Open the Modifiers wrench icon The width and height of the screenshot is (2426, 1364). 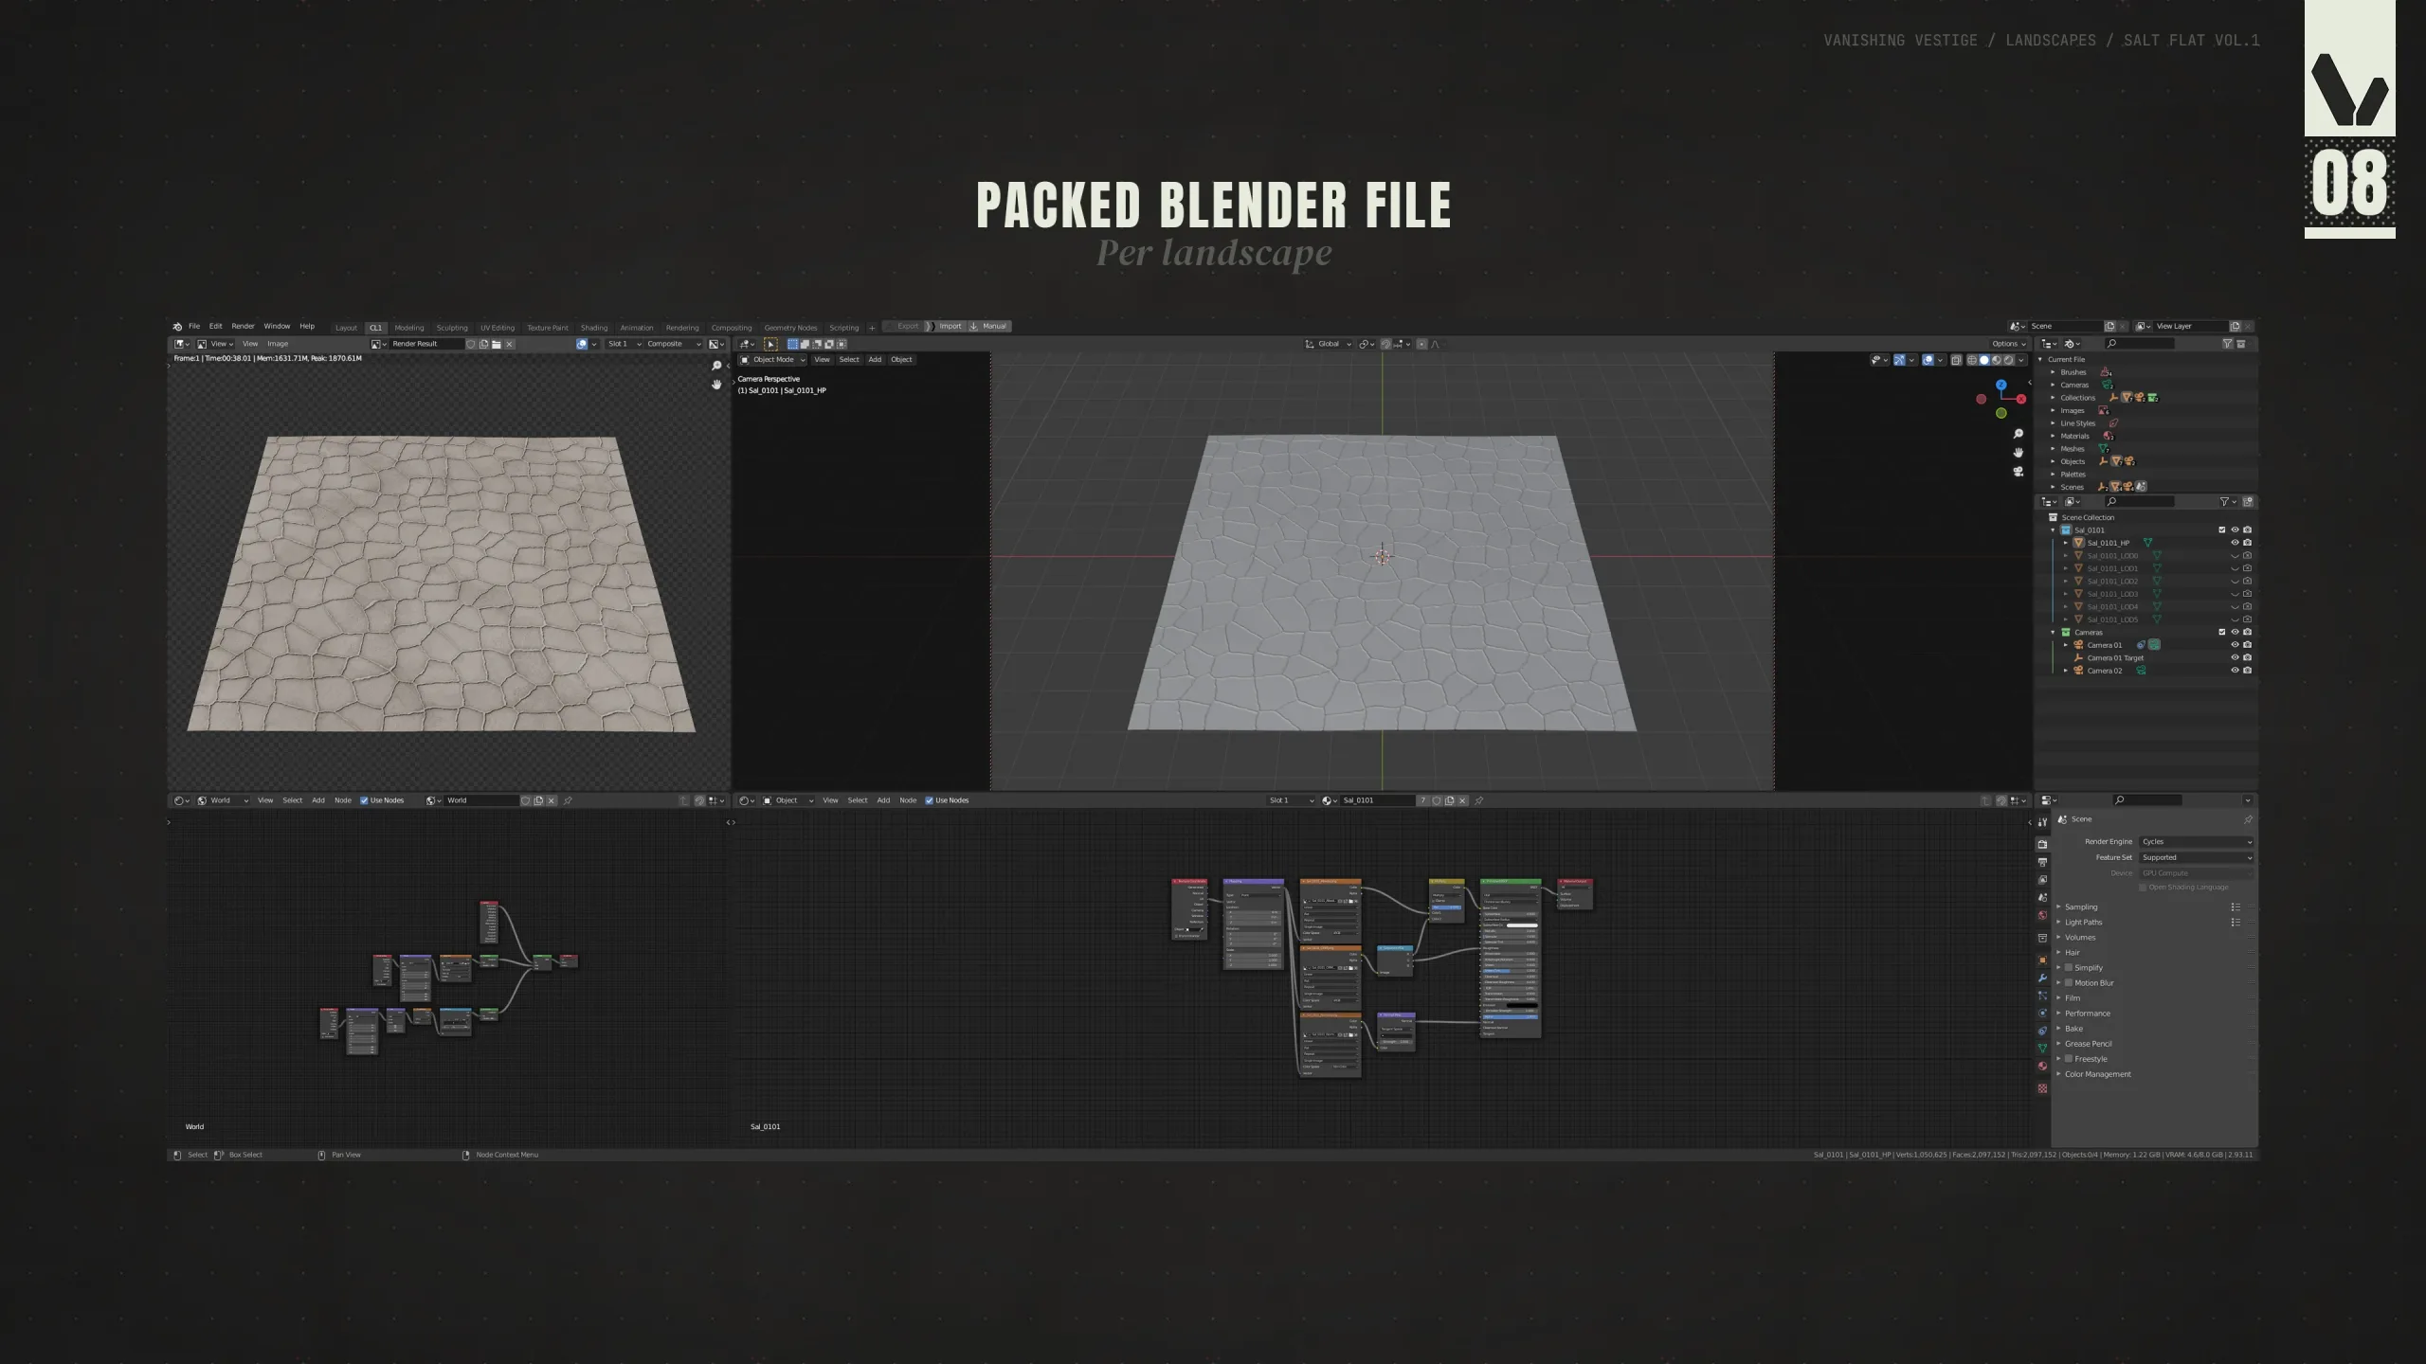tap(2042, 978)
